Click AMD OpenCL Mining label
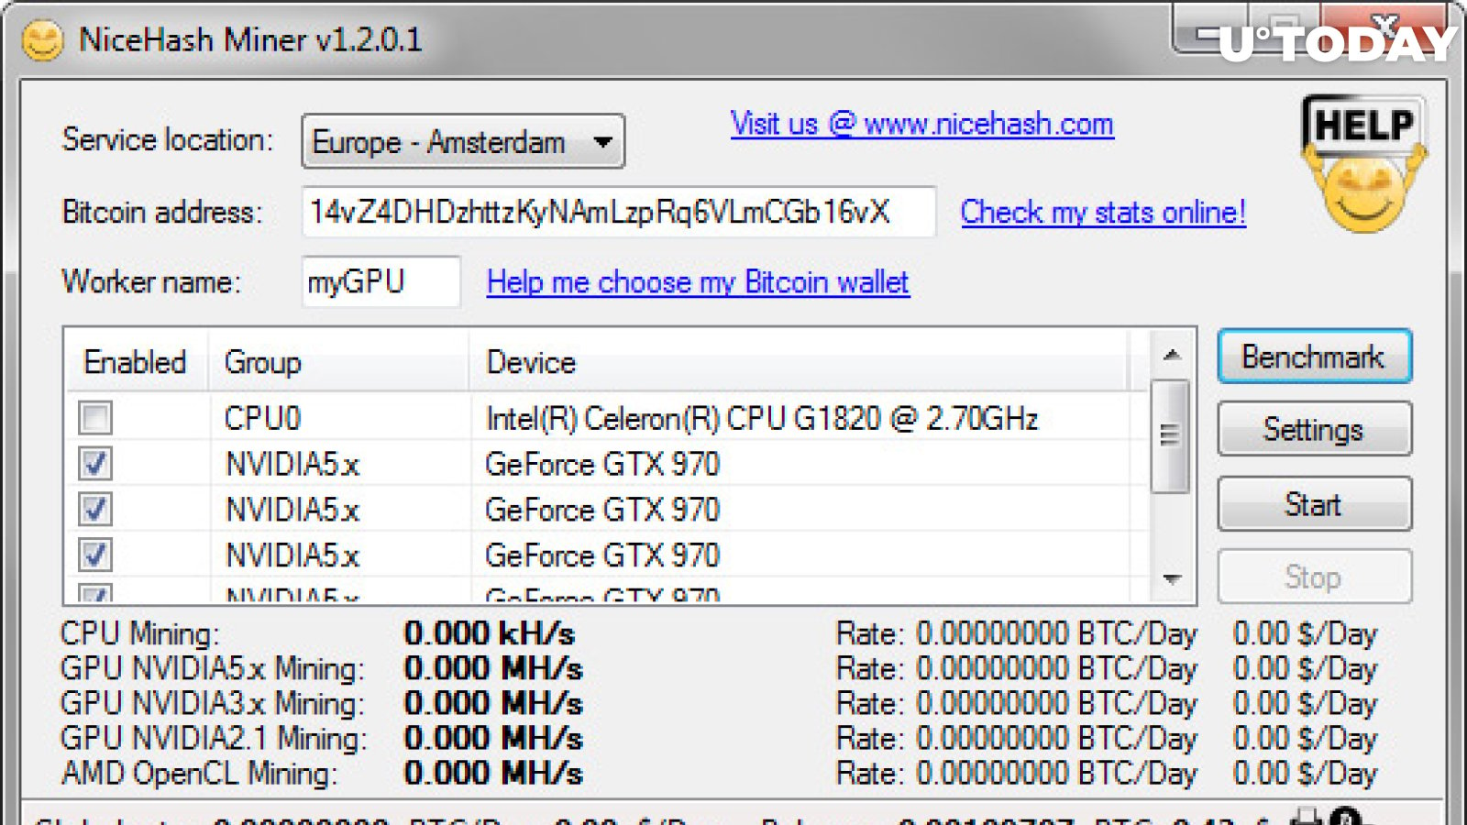This screenshot has width=1467, height=825. coord(199,773)
